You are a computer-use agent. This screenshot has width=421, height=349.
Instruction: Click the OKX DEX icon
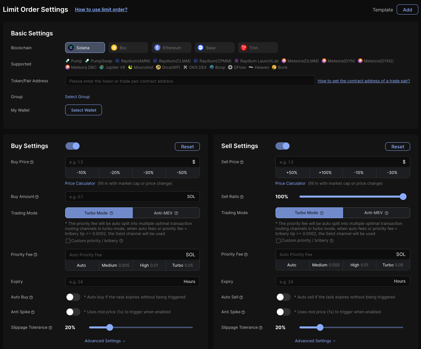tap(185, 67)
